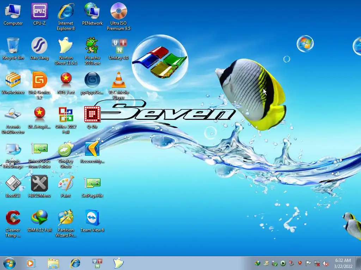Viewport: 361px width, 270px height.
Task: Open Windows Explorer from taskbar
Action: 53,263
